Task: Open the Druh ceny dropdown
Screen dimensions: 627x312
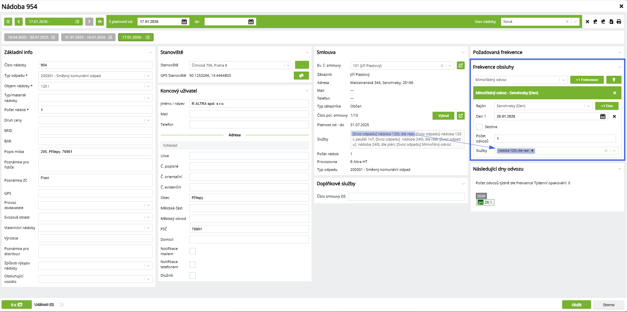Action: point(148,120)
